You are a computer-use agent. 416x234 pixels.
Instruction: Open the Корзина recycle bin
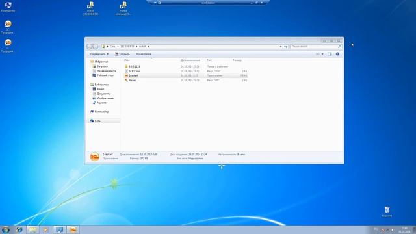(387, 212)
